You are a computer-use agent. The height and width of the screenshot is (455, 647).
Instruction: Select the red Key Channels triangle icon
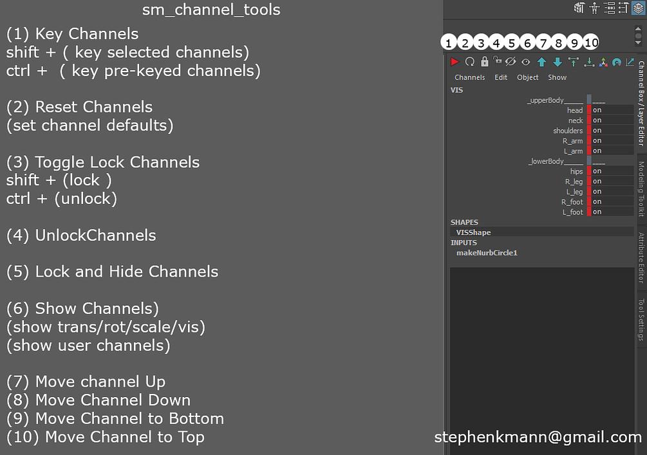click(x=455, y=61)
